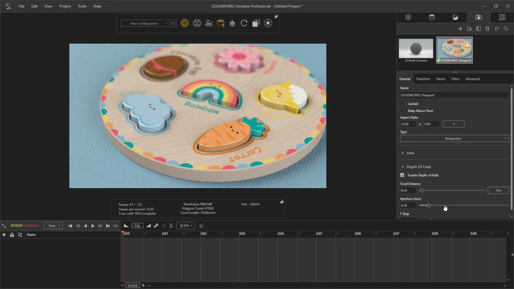The image size is (514, 289).
Task: Open the camera Type Perspective dropdown
Action: click(x=454, y=138)
